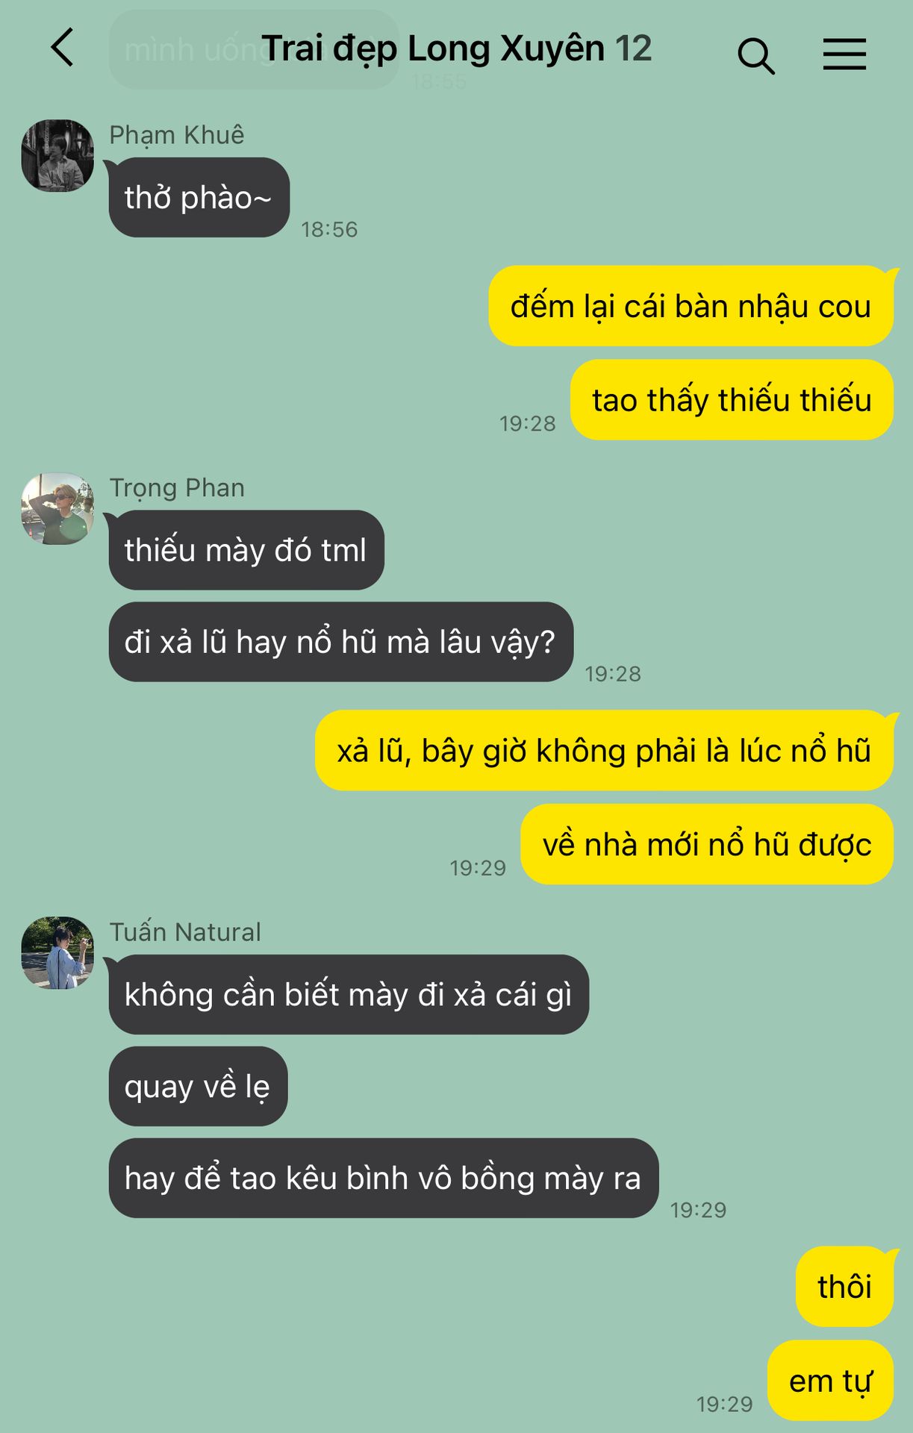913x1433 pixels.
Task: Tap the message bubble 'thở phào~'
Action: point(199,198)
